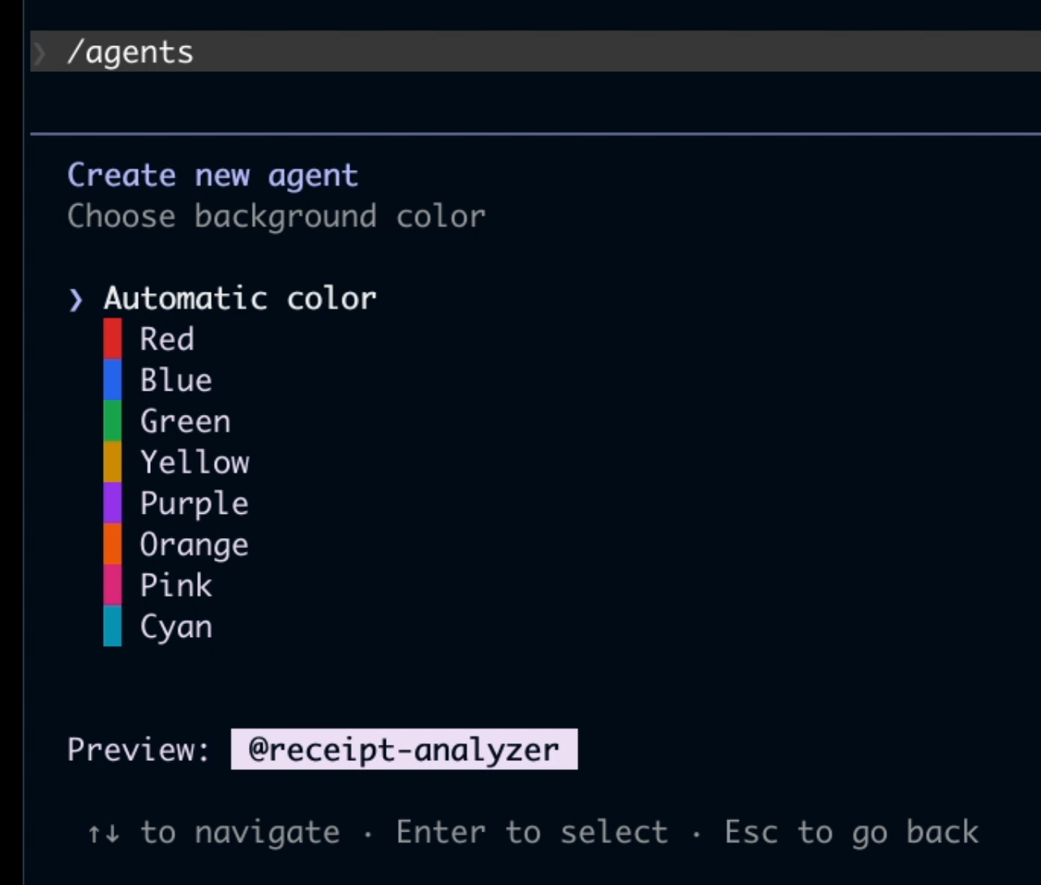Click the 'Esc to go back' hint
Viewport: 1041px width, 885px height.
851,832
